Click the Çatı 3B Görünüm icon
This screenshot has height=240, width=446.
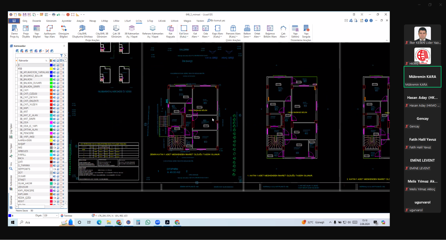click(x=116, y=31)
